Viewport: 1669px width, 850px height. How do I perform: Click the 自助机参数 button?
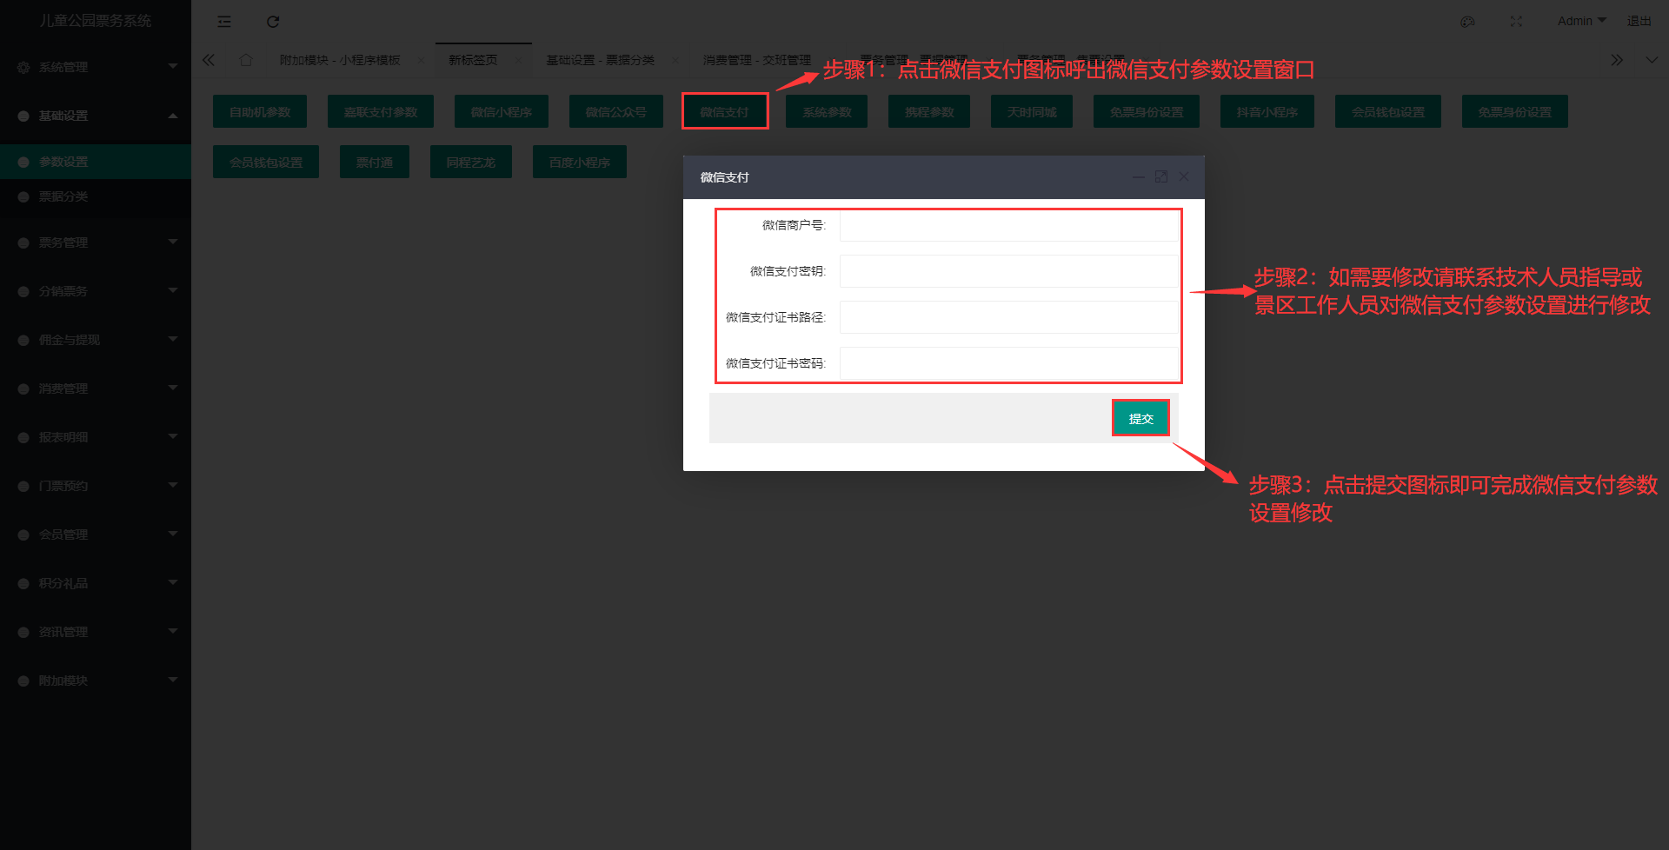[260, 111]
